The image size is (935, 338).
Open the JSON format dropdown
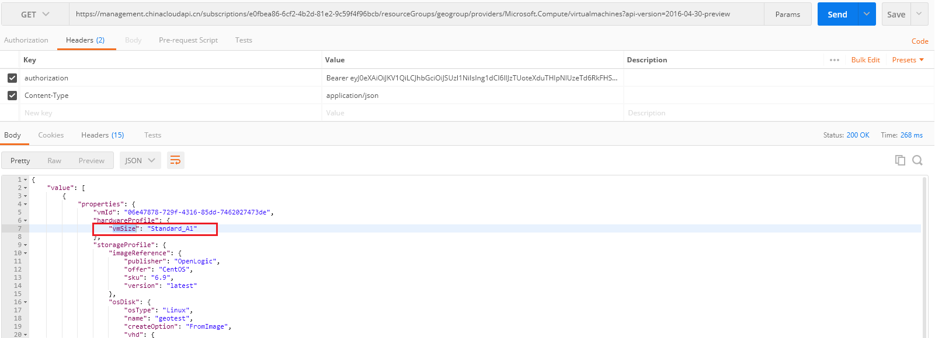click(140, 160)
